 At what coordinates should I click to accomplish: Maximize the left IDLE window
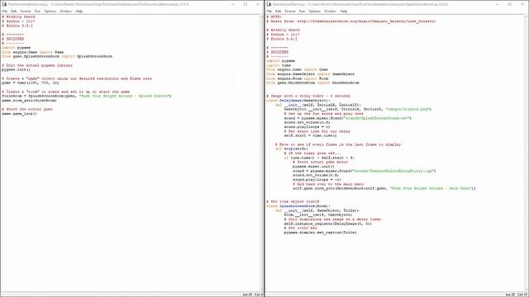[x=245, y=4]
